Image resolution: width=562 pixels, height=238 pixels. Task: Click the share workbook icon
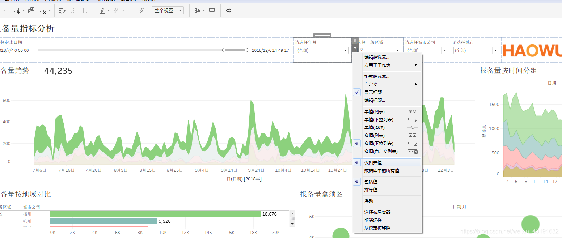coord(229,11)
